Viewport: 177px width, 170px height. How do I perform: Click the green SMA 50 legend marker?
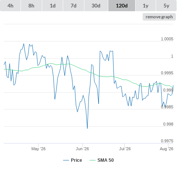coord(93,160)
